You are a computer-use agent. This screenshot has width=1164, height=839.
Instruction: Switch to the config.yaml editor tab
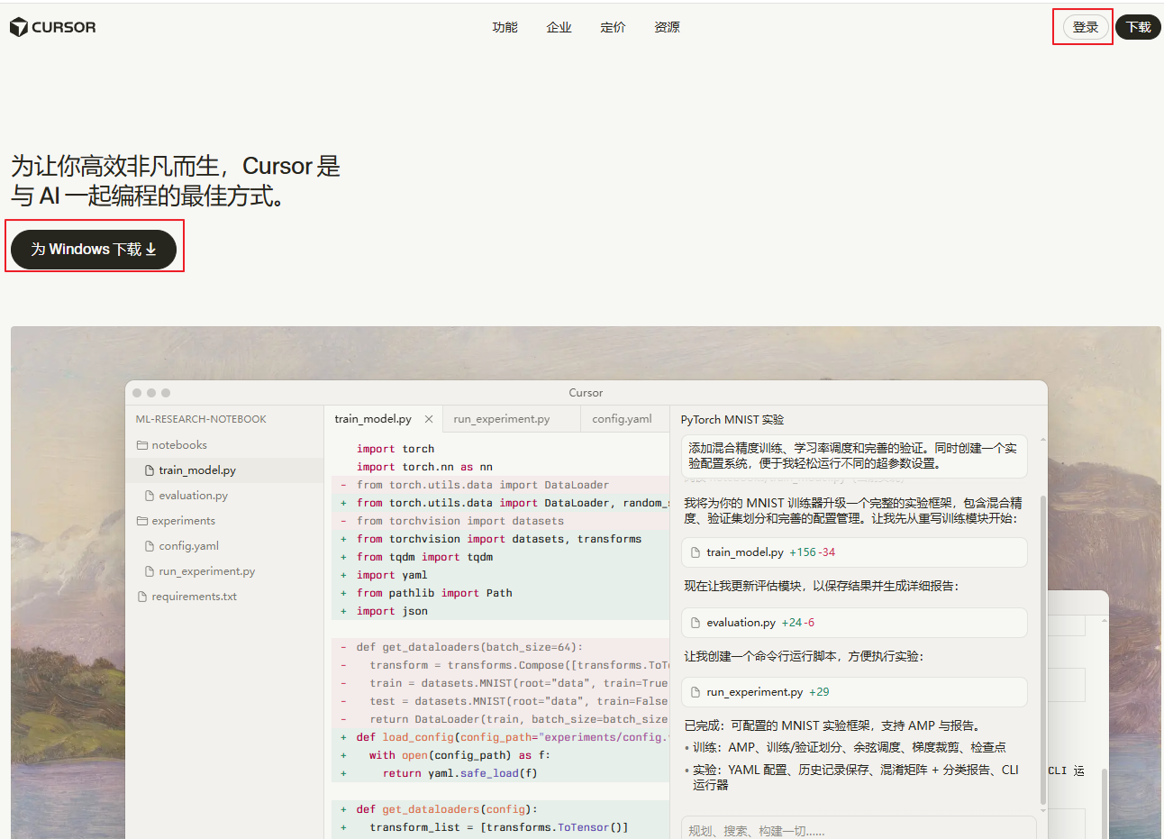pyautogui.click(x=622, y=419)
